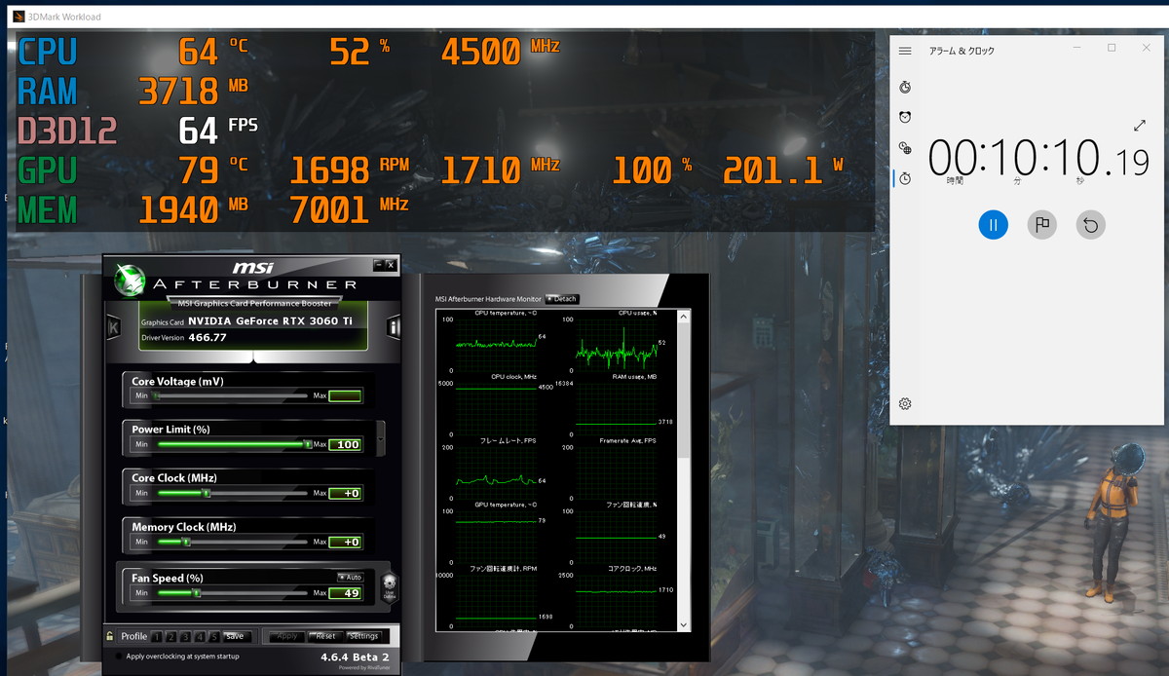The width and height of the screenshot is (1169, 676).
Task: Click the Fan Speed value field showing 49
Action: pyautogui.click(x=346, y=593)
